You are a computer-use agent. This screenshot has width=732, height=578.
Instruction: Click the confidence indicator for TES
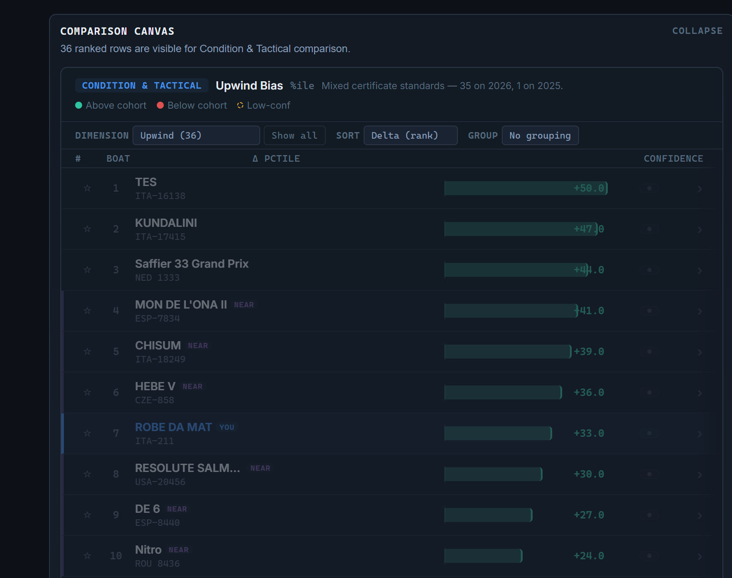(x=649, y=188)
